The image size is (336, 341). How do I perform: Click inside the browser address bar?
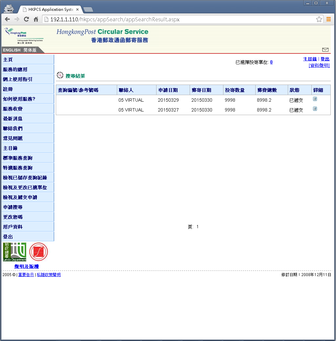(131, 19)
